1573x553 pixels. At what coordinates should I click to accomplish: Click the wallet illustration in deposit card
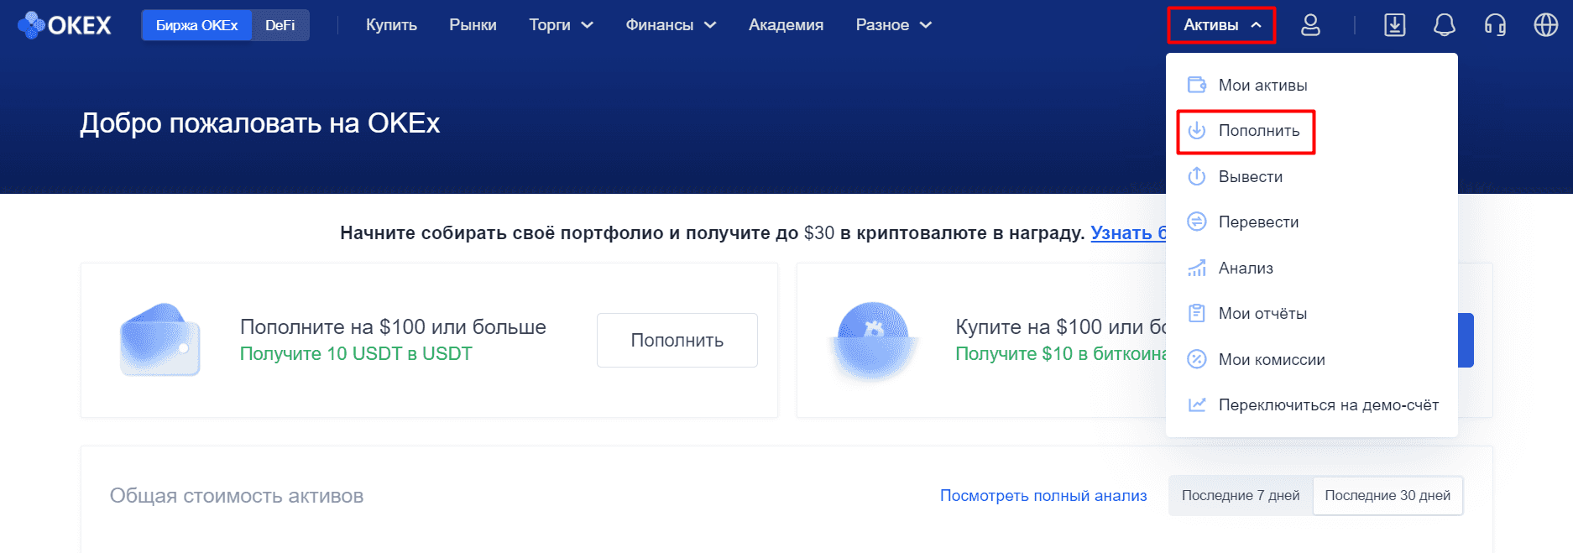(160, 340)
